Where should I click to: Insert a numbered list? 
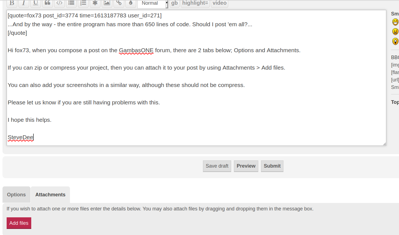point(83,3)
